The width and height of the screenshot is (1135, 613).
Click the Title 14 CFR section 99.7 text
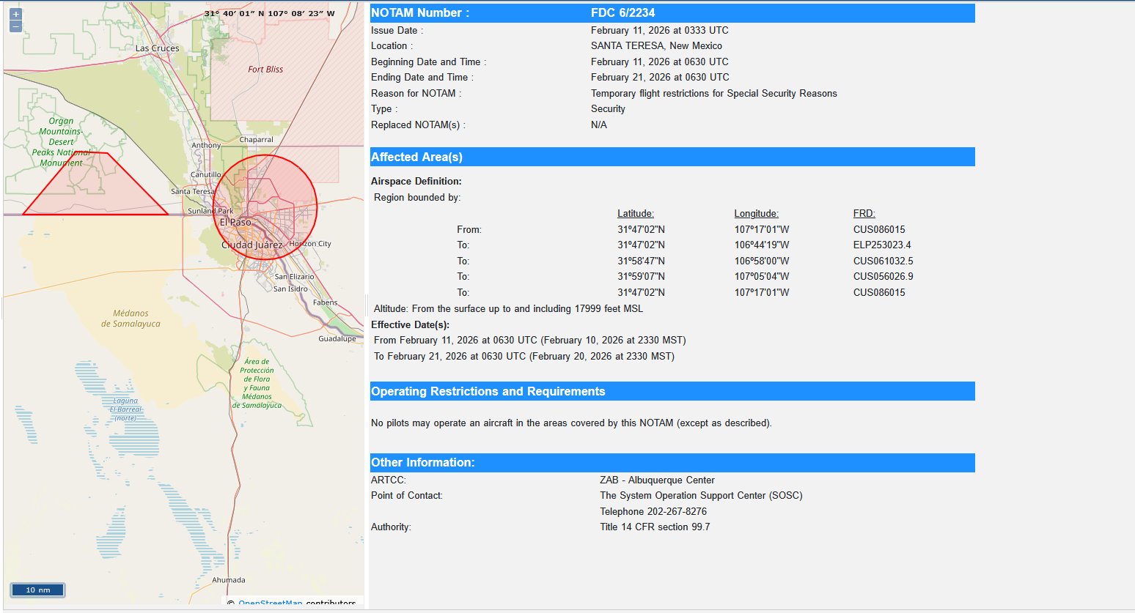pos(655,527)
